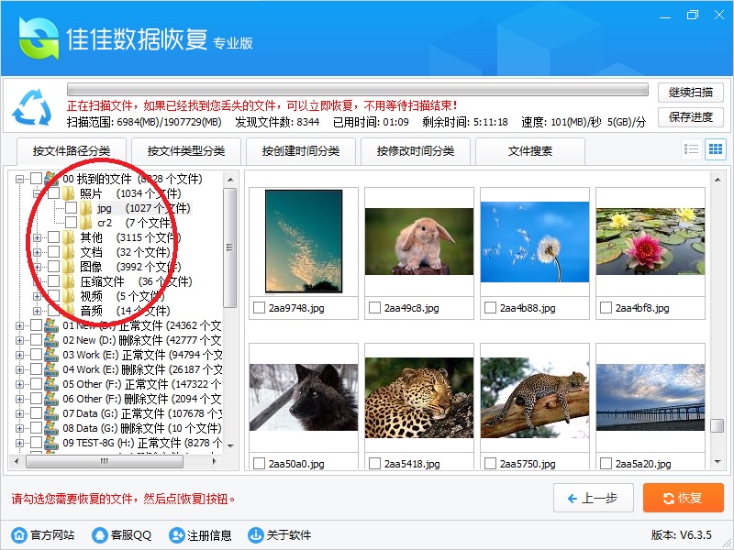This screenshot has width=734, height=550.
Task: Open 注册信息 registration icon
Action: pos(176,535)
